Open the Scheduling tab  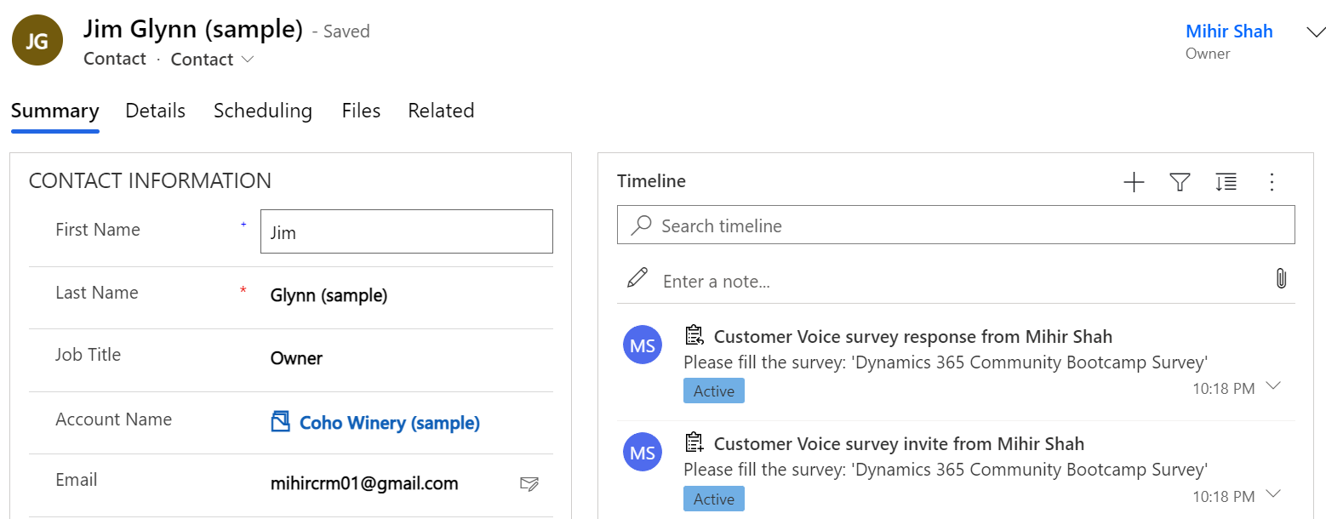[x=262, y=111]
